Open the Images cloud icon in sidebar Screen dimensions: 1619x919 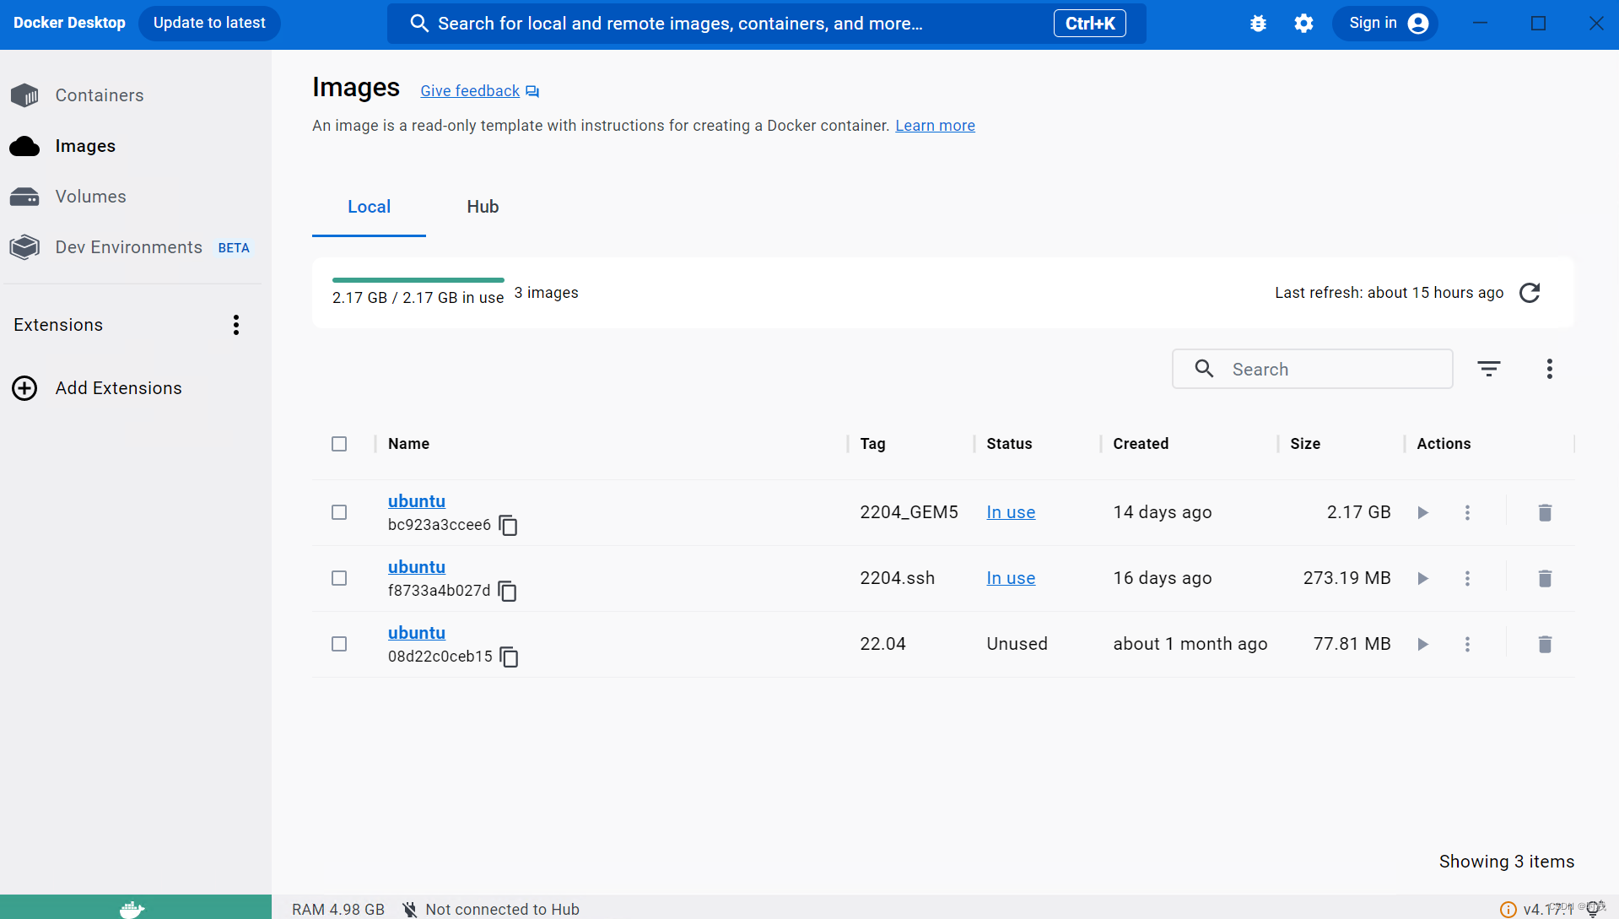(x=24, y=146)
